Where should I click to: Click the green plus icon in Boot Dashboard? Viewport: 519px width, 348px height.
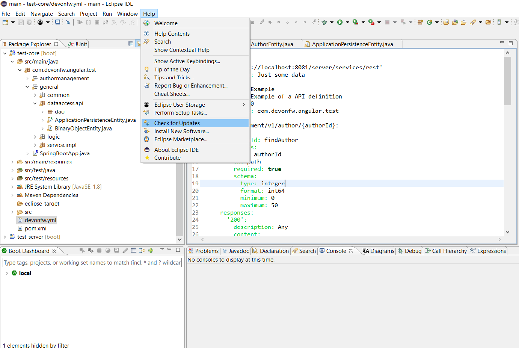(x=151, y=250)
